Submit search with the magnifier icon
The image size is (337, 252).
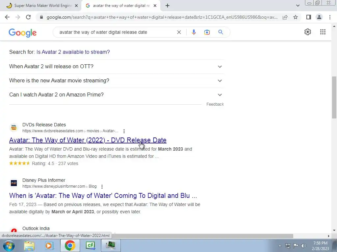[220, 32]
